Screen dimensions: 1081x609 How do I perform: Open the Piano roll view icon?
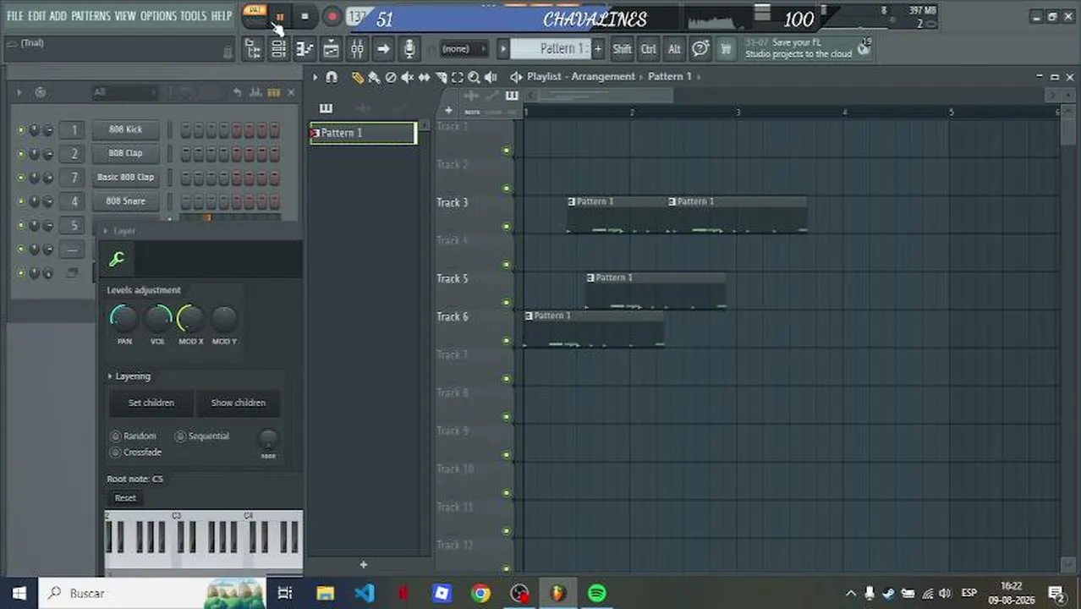pyautogui.click(x=305, y=49)
